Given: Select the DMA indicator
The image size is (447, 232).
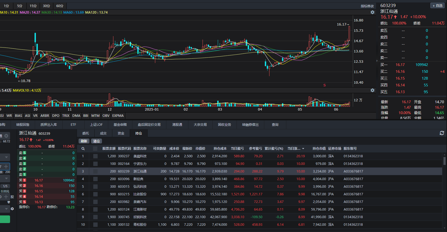Looking at the screenshot, I should pos(76,116).
